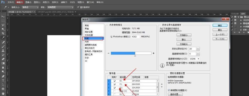Click the play button in Actions panel

click(x=244, y=32)
